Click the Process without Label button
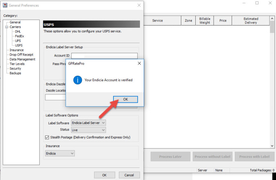The image size is (276, 180). coord(212,157)
